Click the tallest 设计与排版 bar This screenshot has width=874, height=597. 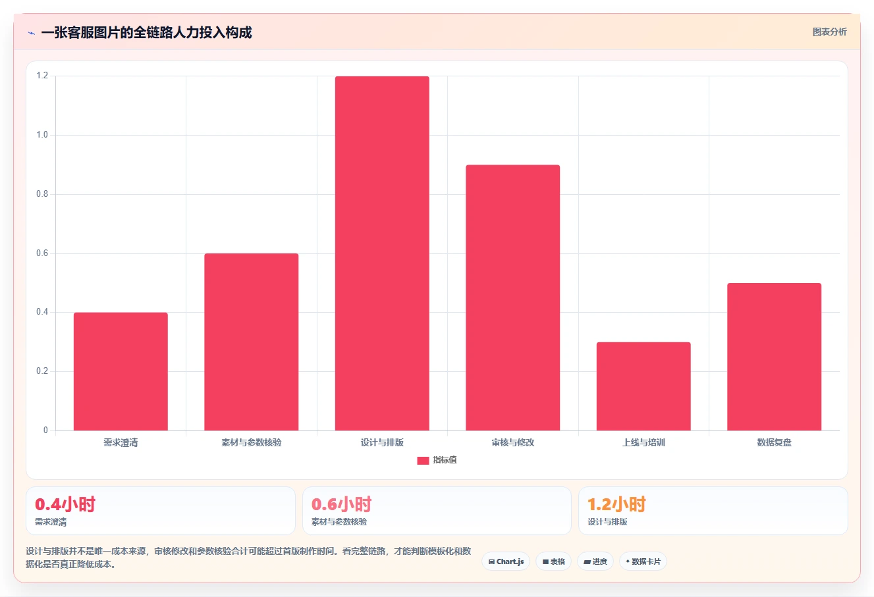click(382, 253)
